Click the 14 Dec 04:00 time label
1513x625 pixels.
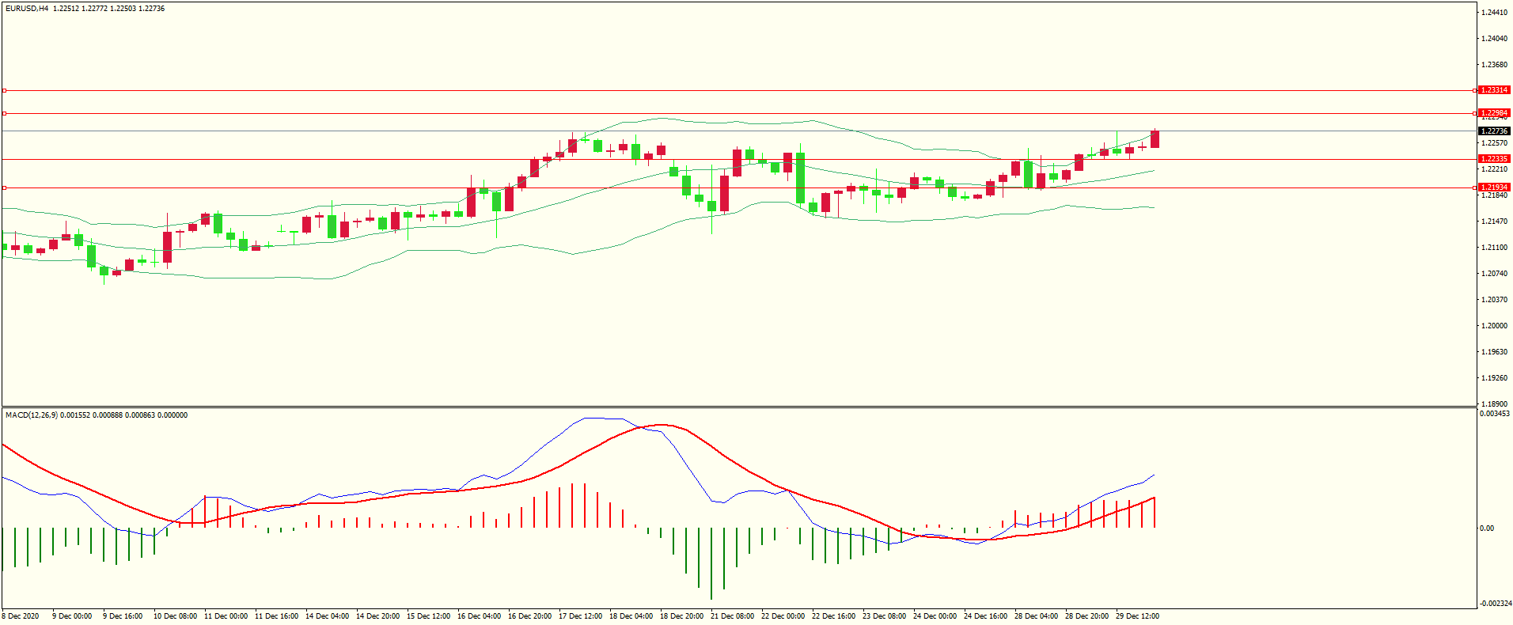click(x=327, y=616)
